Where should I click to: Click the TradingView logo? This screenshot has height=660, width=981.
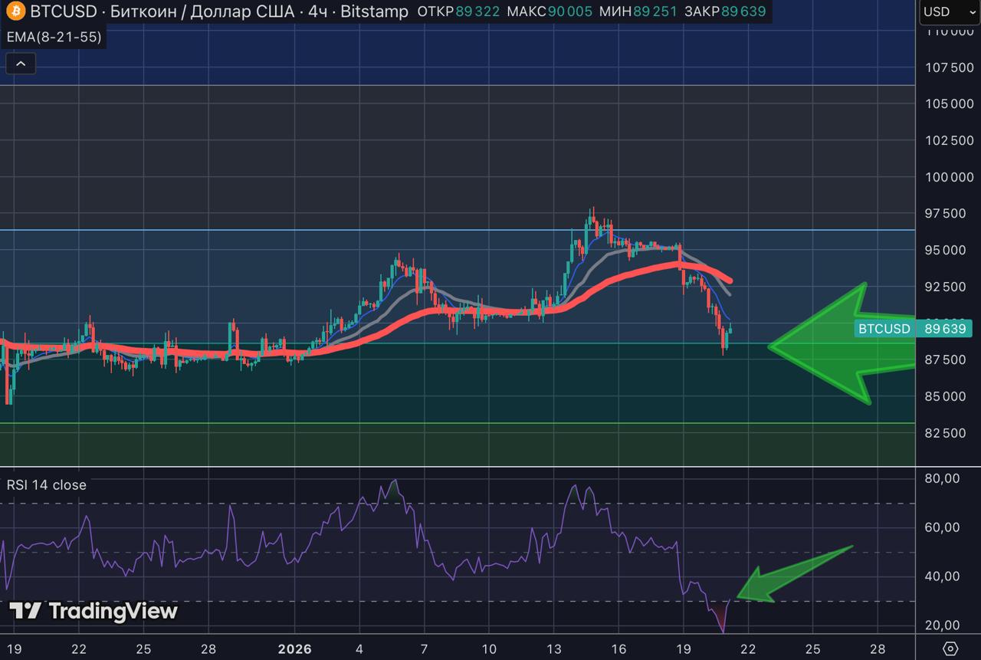click(x=93, y=611)
